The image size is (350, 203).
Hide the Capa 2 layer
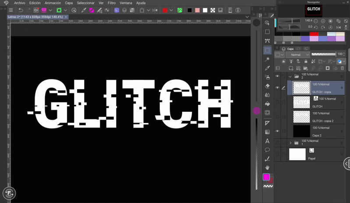click(x=277, y=131)
